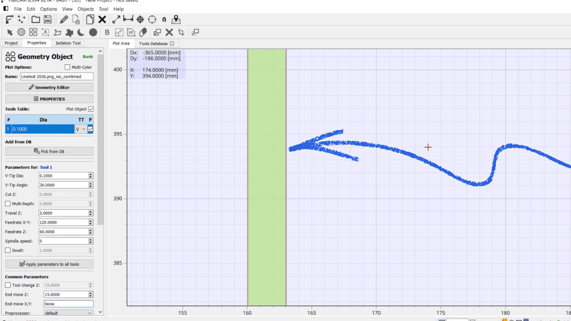Click the Save Project floppy icon
The image size is (571, 321).
click(x=48, y=20)
